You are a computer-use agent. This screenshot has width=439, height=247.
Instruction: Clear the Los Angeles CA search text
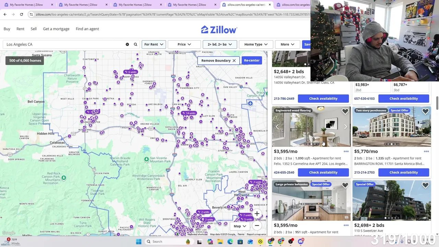tap(127, 44)
